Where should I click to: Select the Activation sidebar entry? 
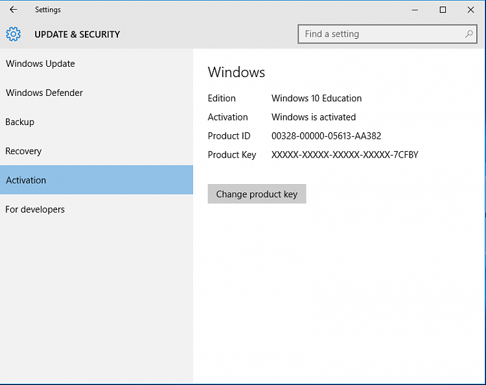pyautogui.click(x=97, y=180)
